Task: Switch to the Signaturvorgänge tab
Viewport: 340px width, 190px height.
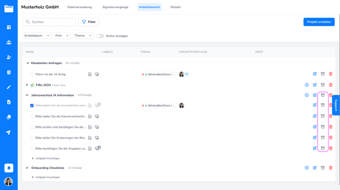Action: coord(115,7)
